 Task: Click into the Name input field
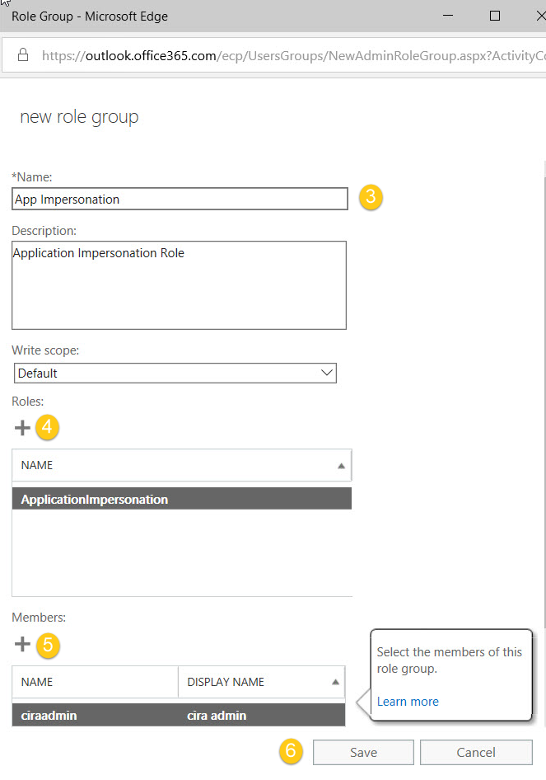180,199
